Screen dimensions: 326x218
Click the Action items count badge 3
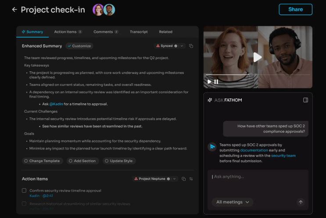pyautogui.click(x=80, y=32)
